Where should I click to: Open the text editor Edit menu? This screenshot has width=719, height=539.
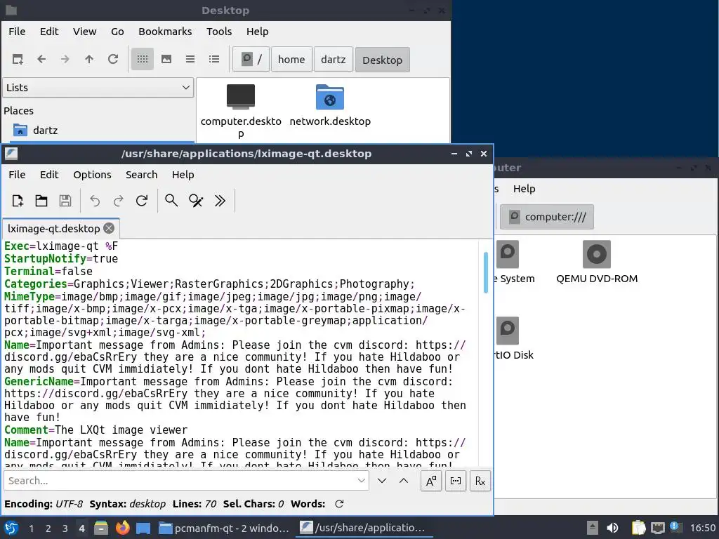click(x=49, y=175)
